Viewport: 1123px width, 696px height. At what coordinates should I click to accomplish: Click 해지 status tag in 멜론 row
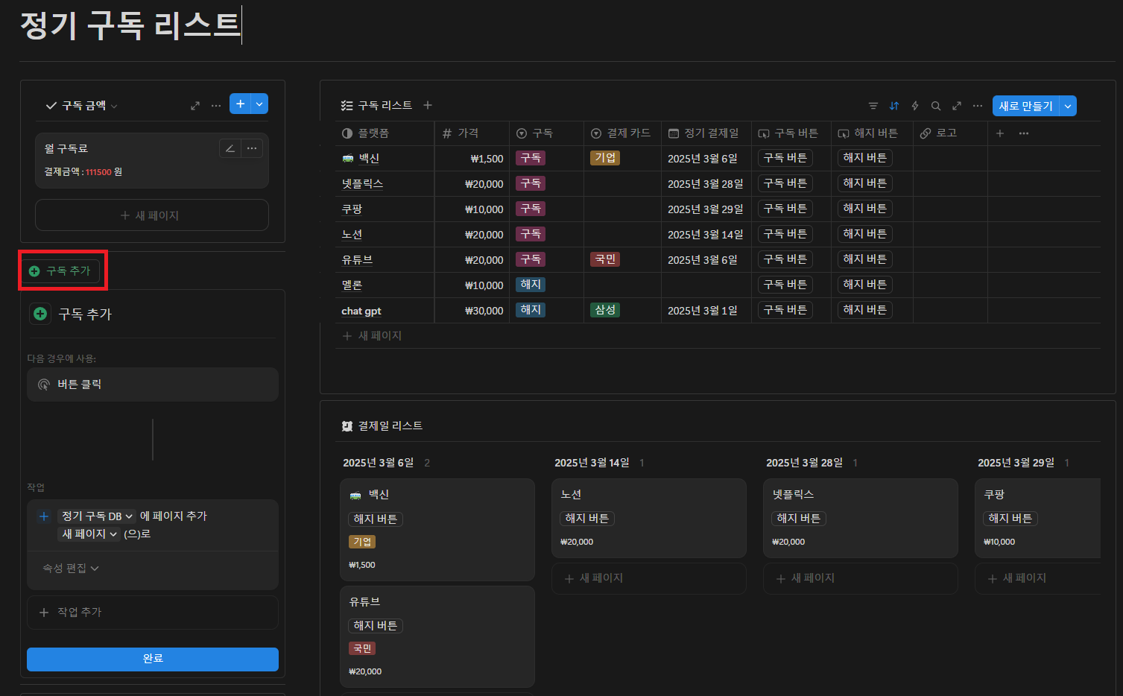pyautogui.click(x=531, y=285)
